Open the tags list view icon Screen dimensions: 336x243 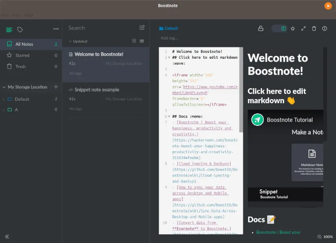20,29
